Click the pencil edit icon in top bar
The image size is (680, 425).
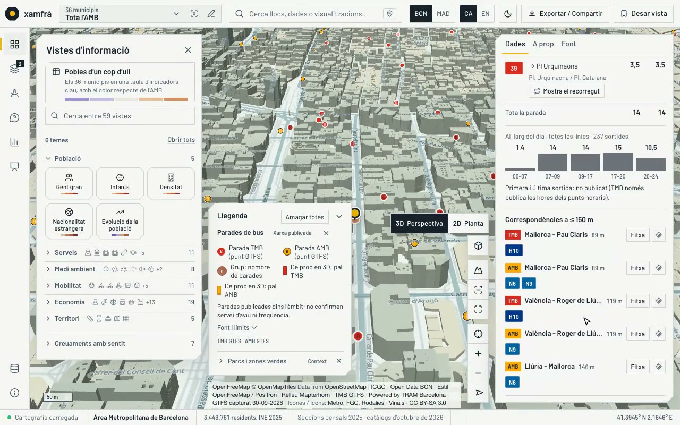coord(211,14)
